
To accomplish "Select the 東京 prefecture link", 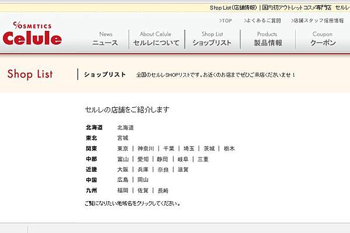I will click(123, 149).
